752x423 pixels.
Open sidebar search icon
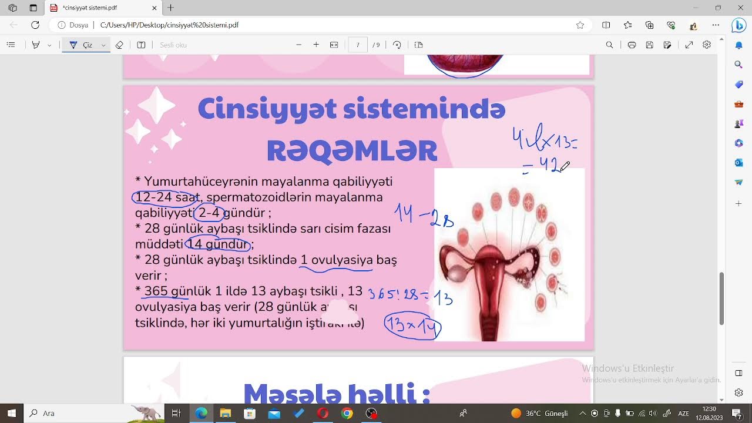click(x=739, y=65)
